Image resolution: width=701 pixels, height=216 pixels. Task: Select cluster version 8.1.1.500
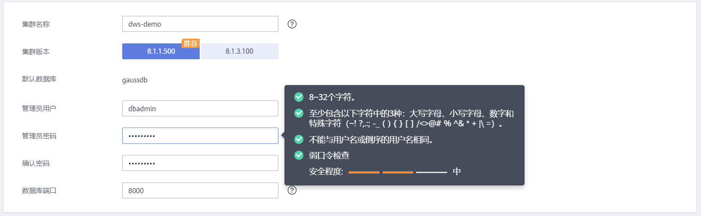(x=161, y=52)
